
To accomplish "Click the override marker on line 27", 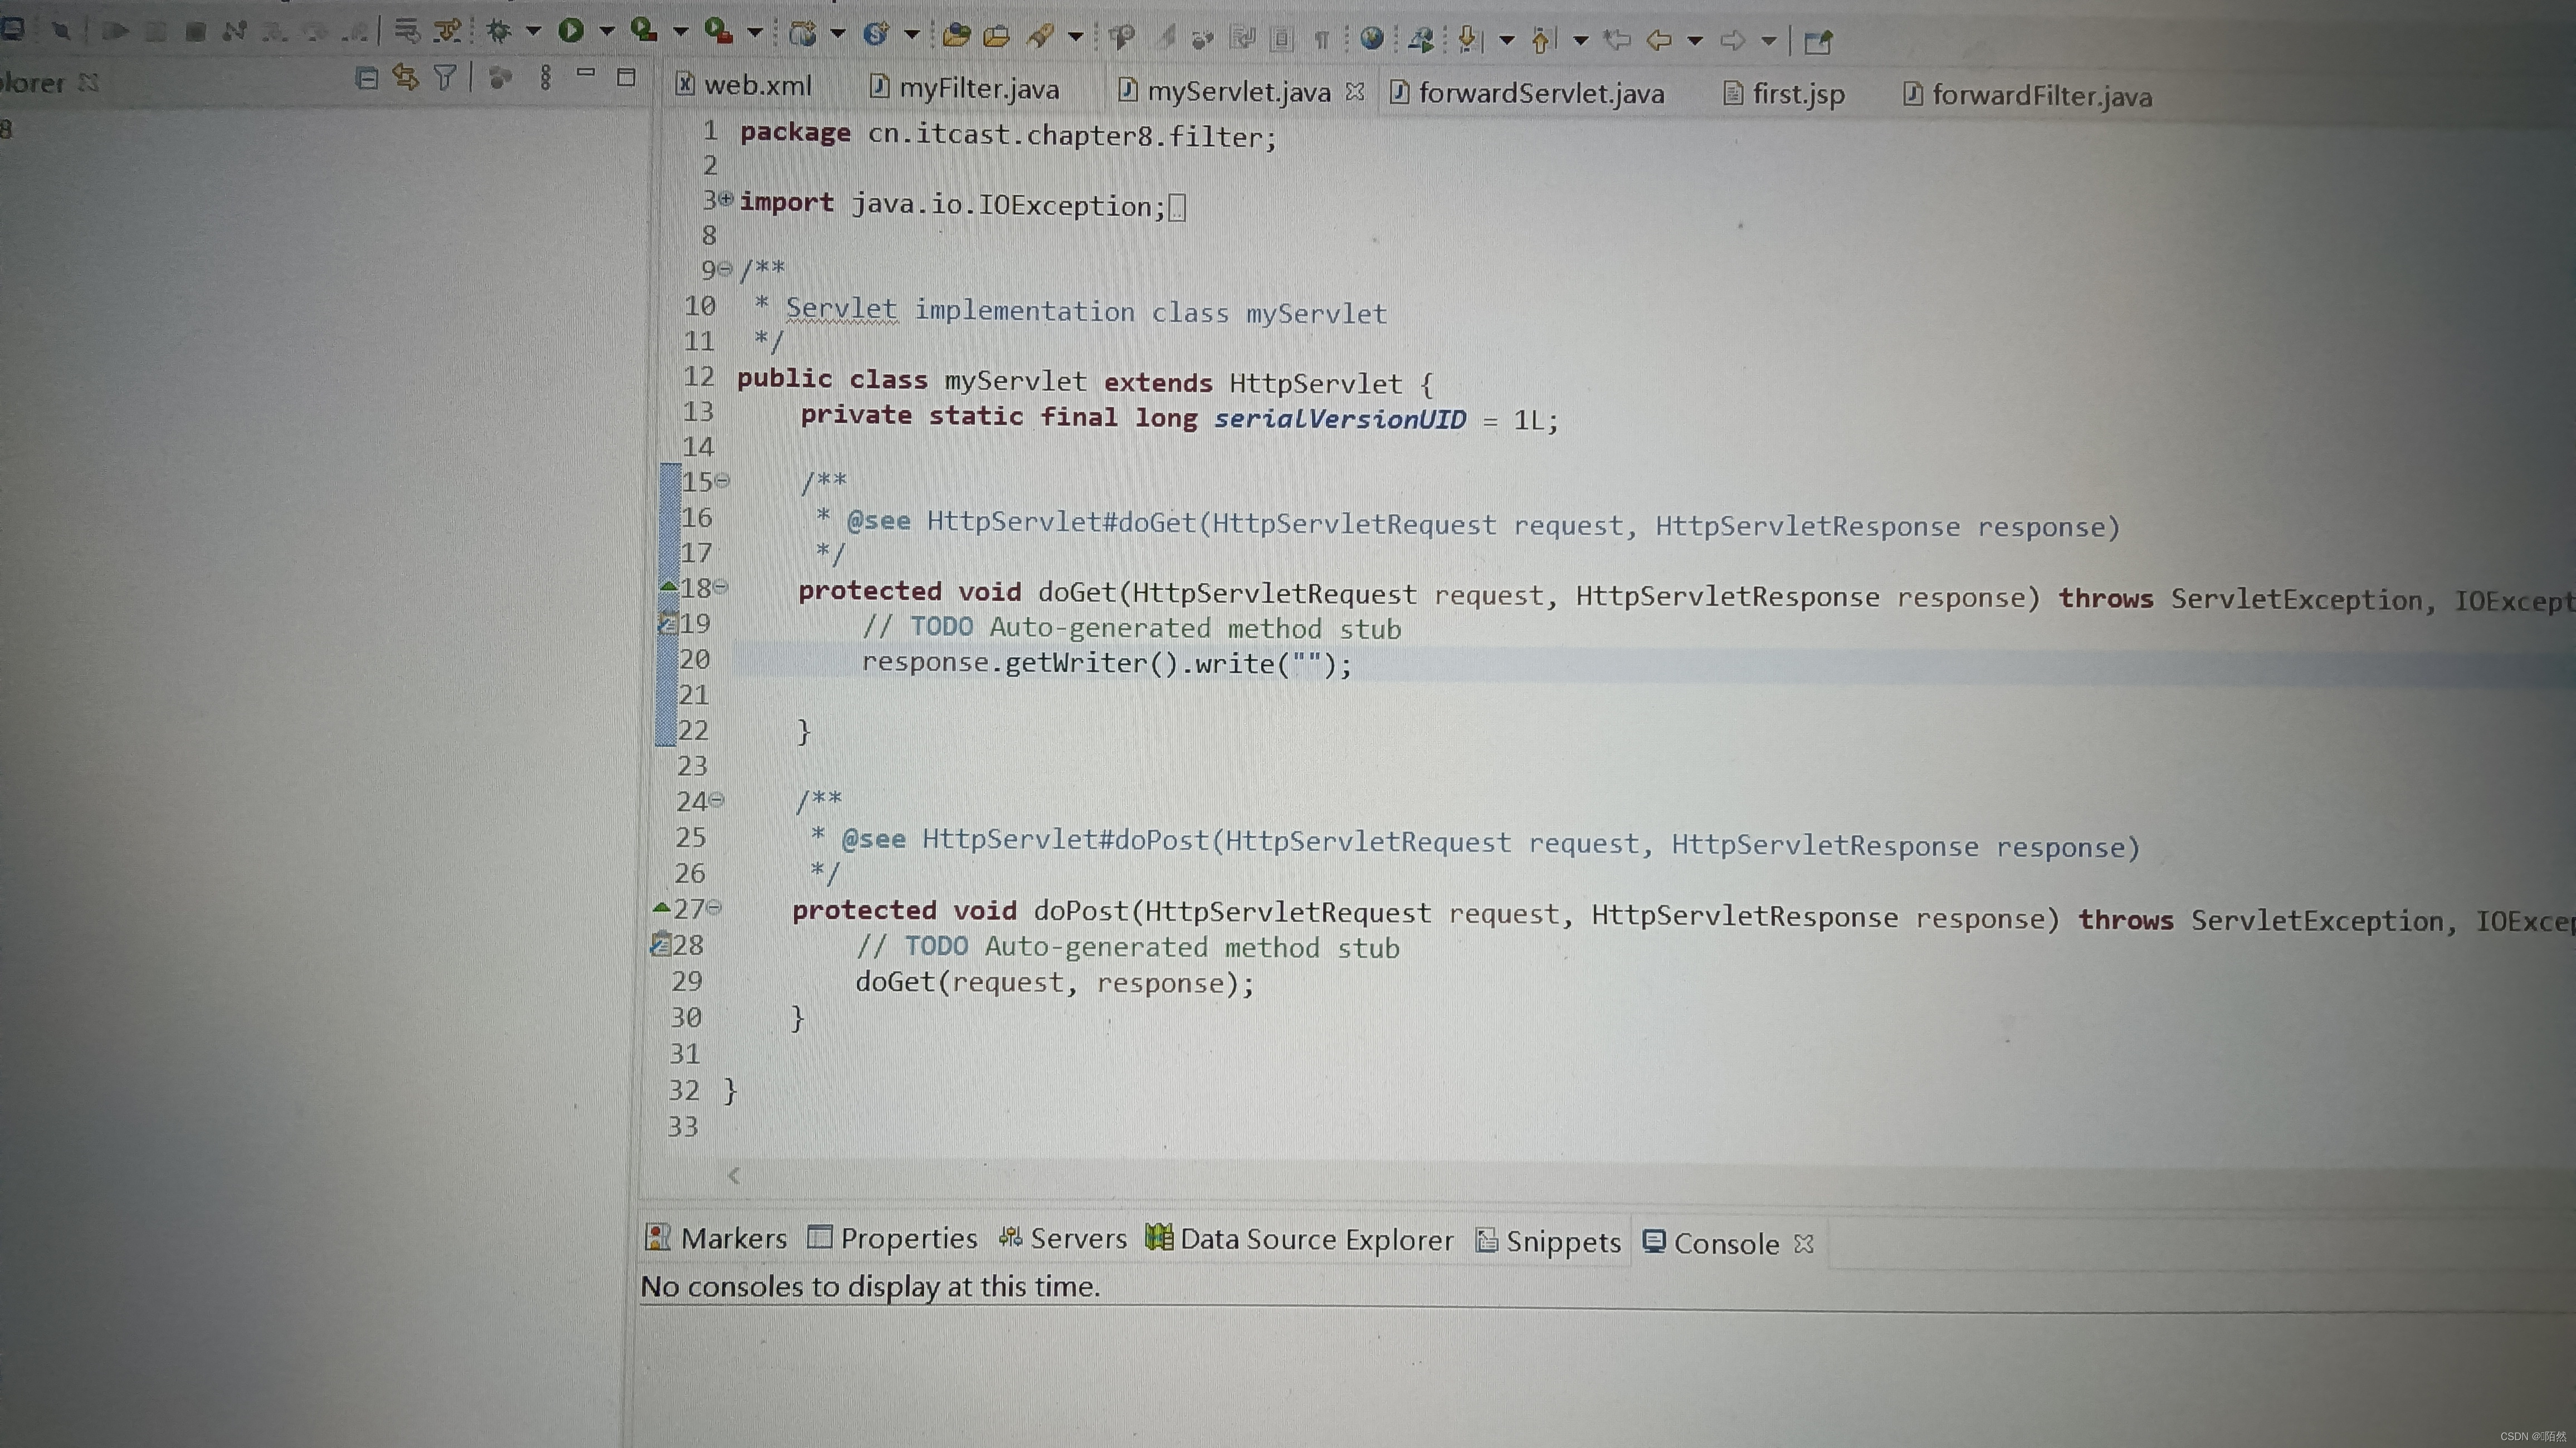I will point(661,908).
